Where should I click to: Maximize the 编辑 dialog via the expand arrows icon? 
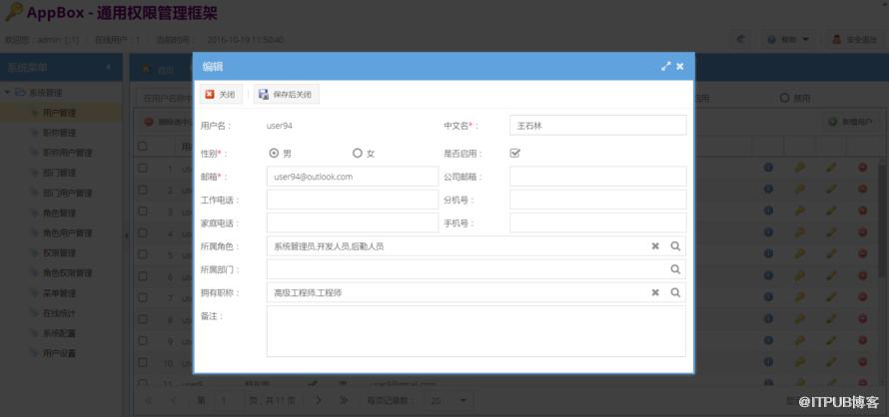665,66
